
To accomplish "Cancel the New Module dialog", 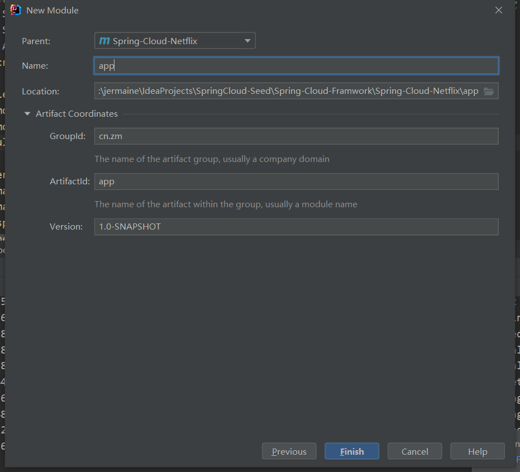I will [415, 451].
